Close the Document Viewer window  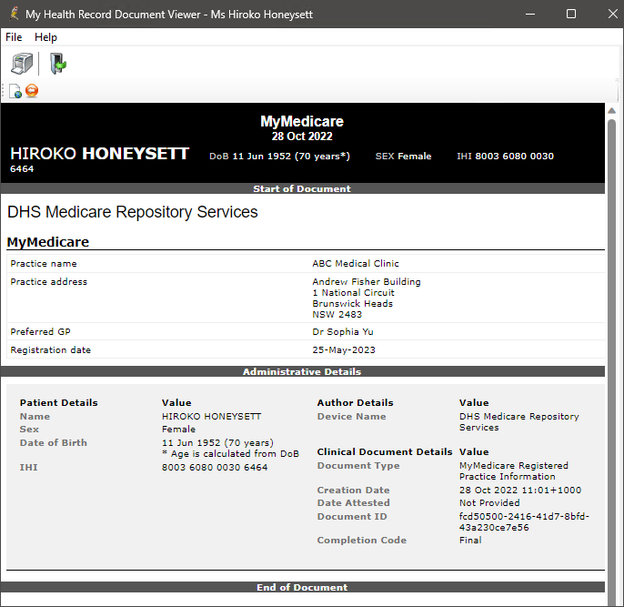pos(613,14)
